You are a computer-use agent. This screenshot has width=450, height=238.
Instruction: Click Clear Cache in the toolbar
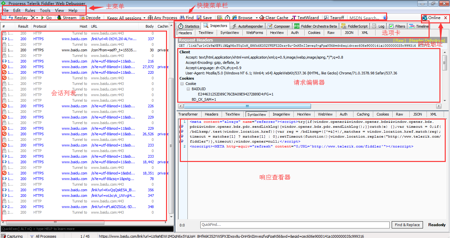pyautogui.click(x=274, y=18)
